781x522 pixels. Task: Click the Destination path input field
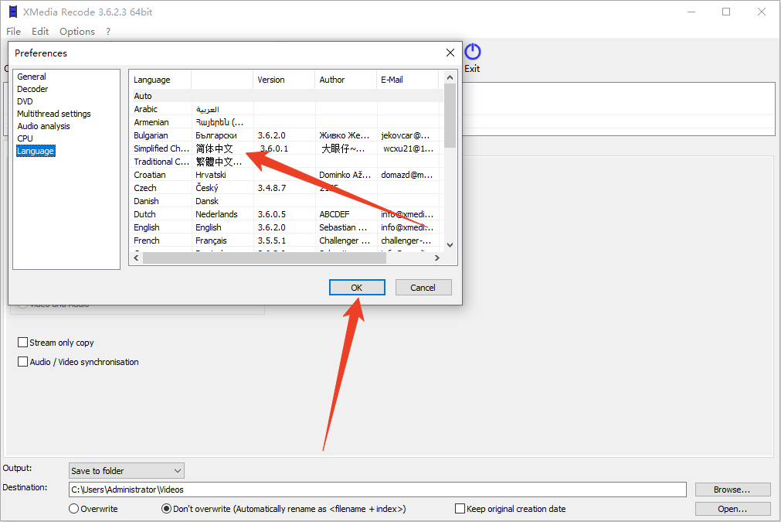tap(377, 490)
